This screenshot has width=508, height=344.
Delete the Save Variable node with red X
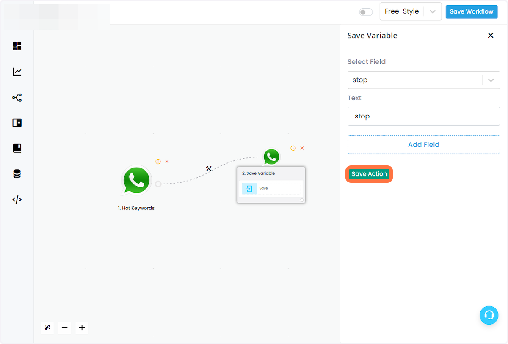tap(302, 148)
